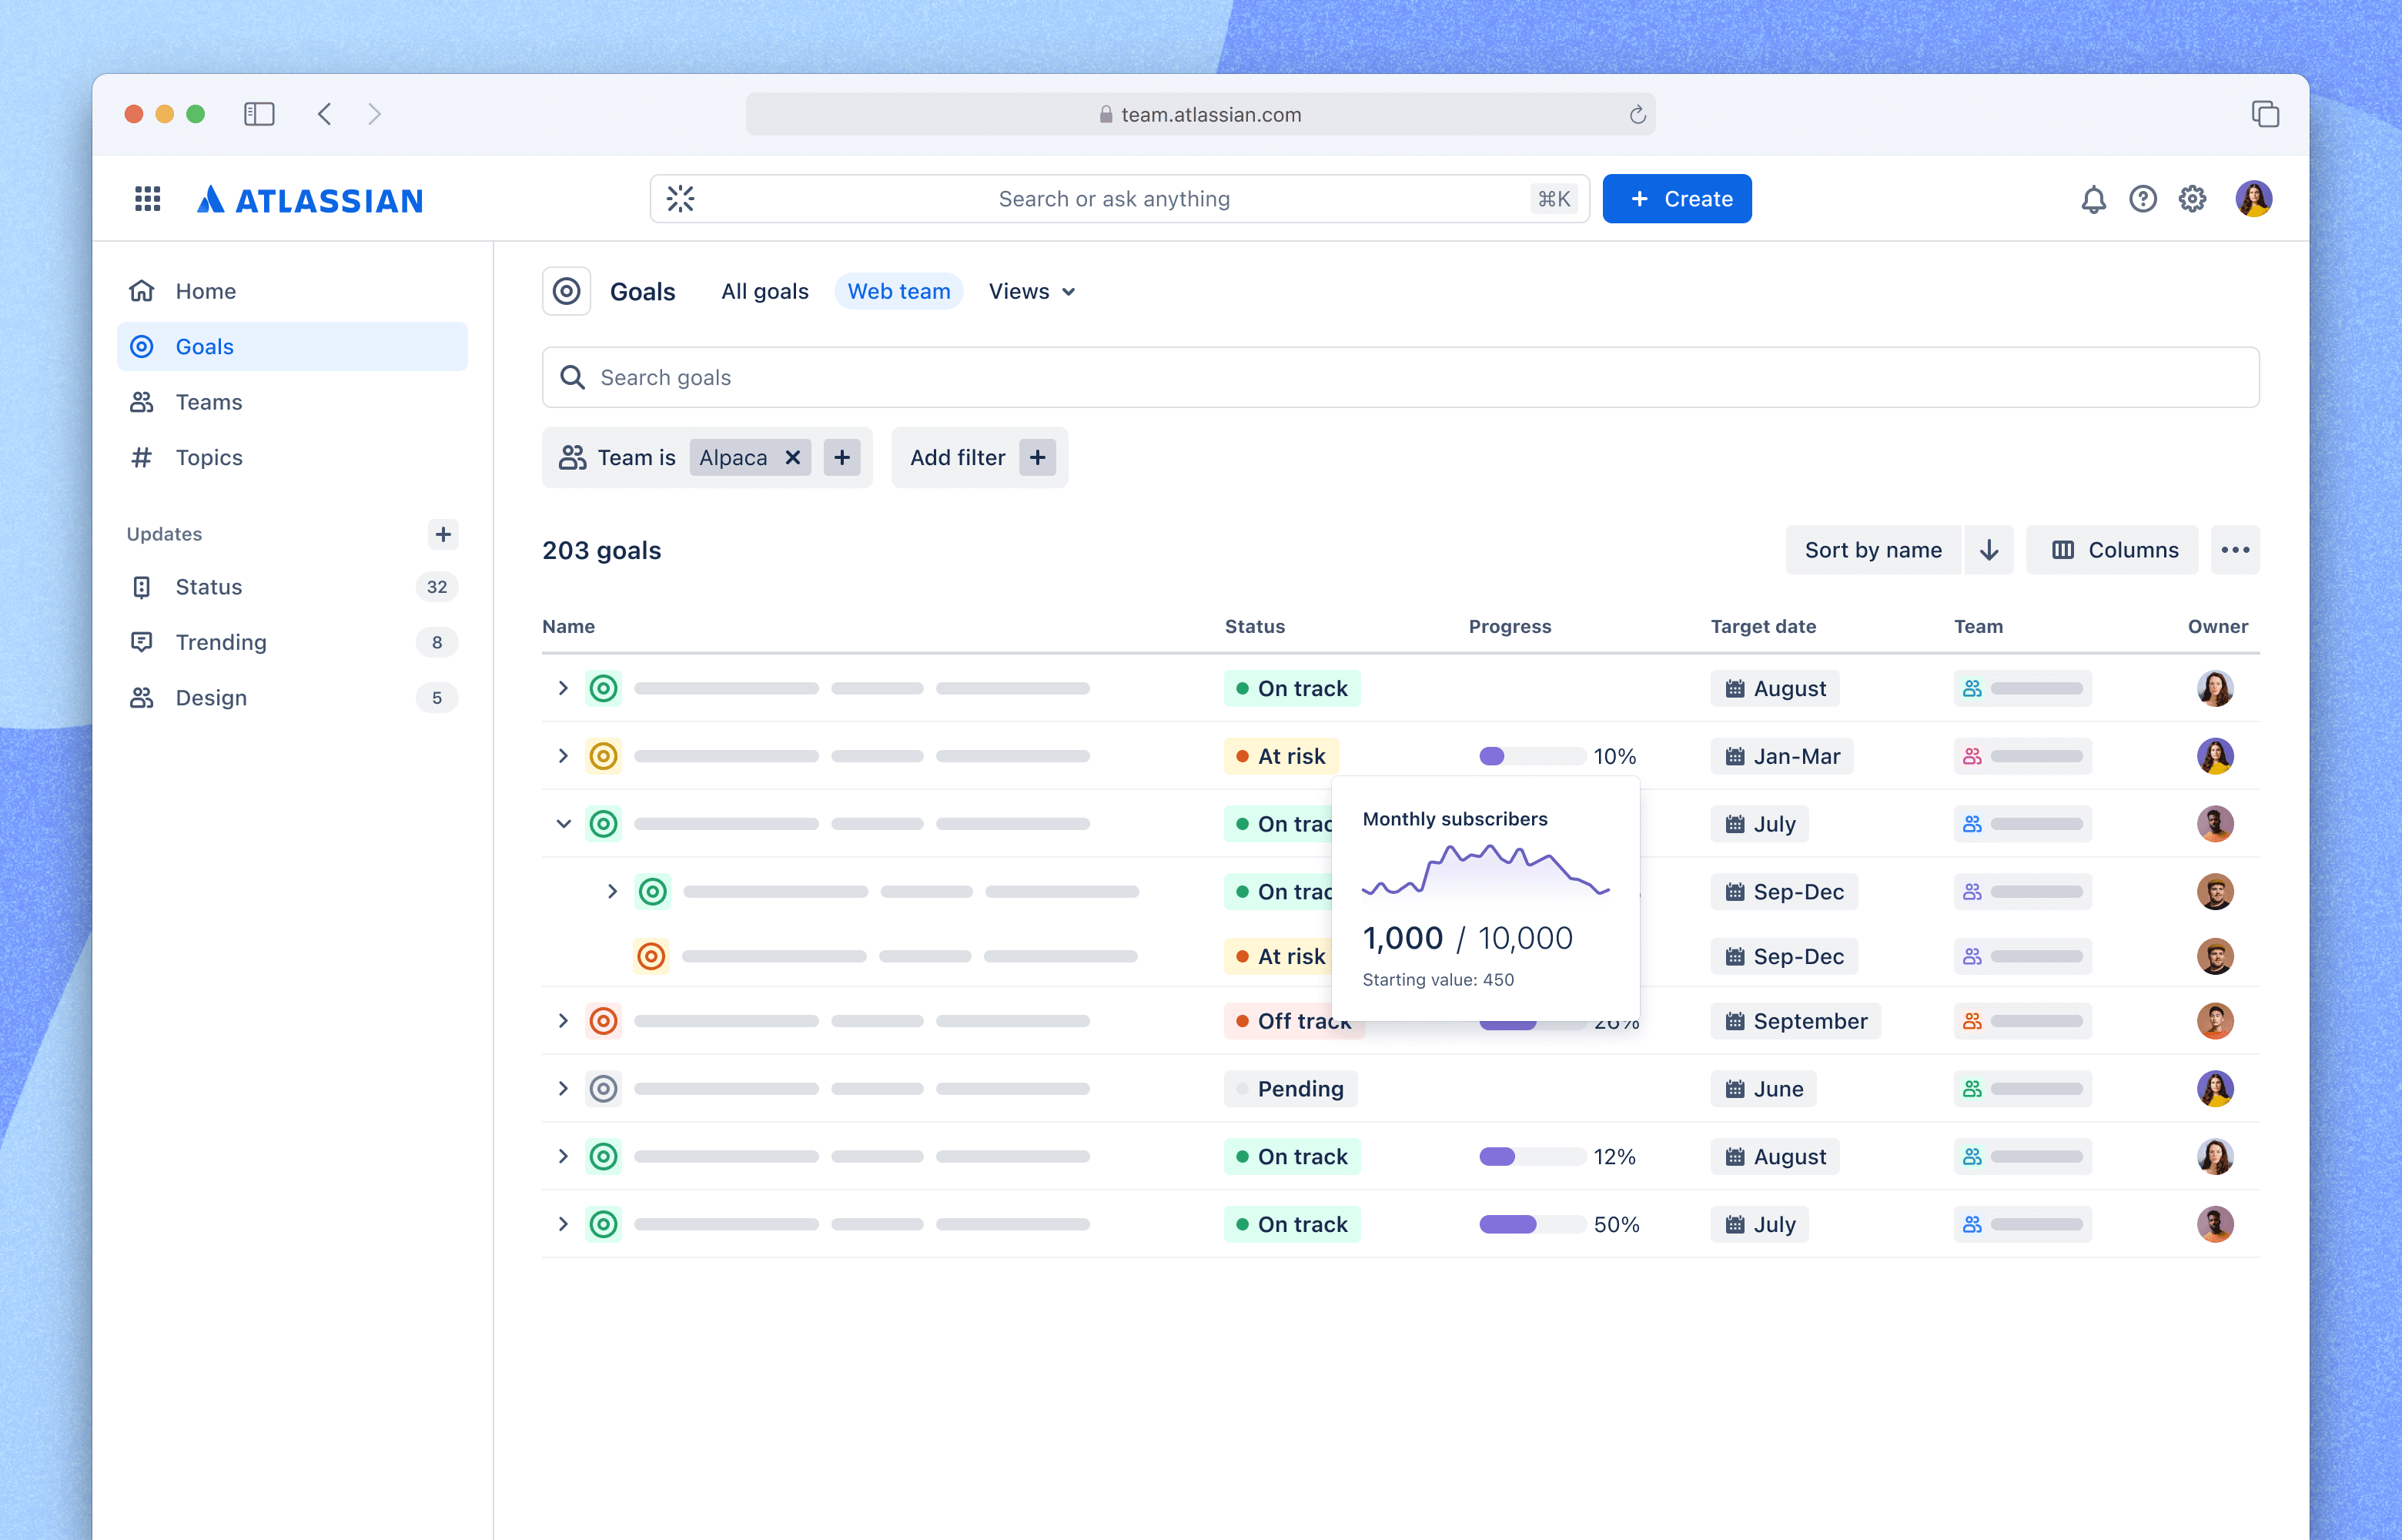Image resolution: width=2402 pixels, height=1540 pixels.
Task: Click the Alpaca filter value
Action: point(734,458)
